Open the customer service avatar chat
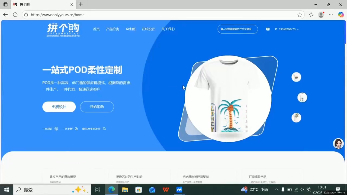 click(x=338, y=144)
